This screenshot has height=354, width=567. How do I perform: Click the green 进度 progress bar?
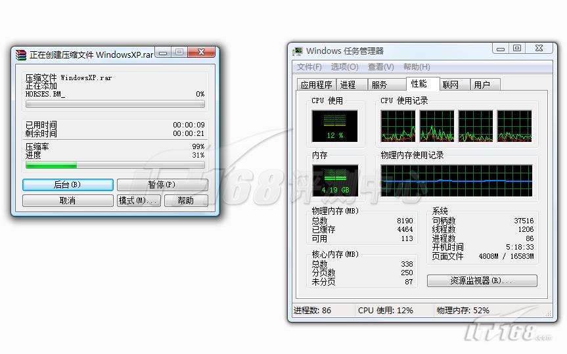tap(115, 166)
